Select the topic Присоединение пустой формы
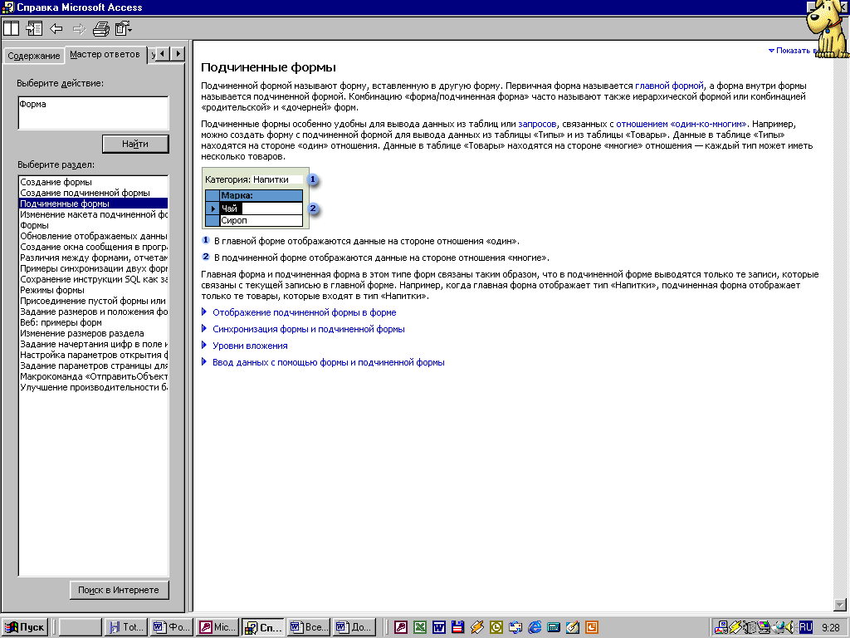Viewport: 850px width, 638px height. [x=93, y=301]
